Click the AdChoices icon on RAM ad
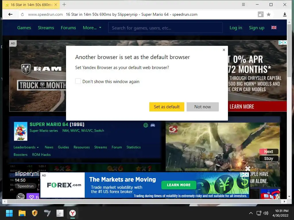294x220 pixels. (x=281, y=42)
